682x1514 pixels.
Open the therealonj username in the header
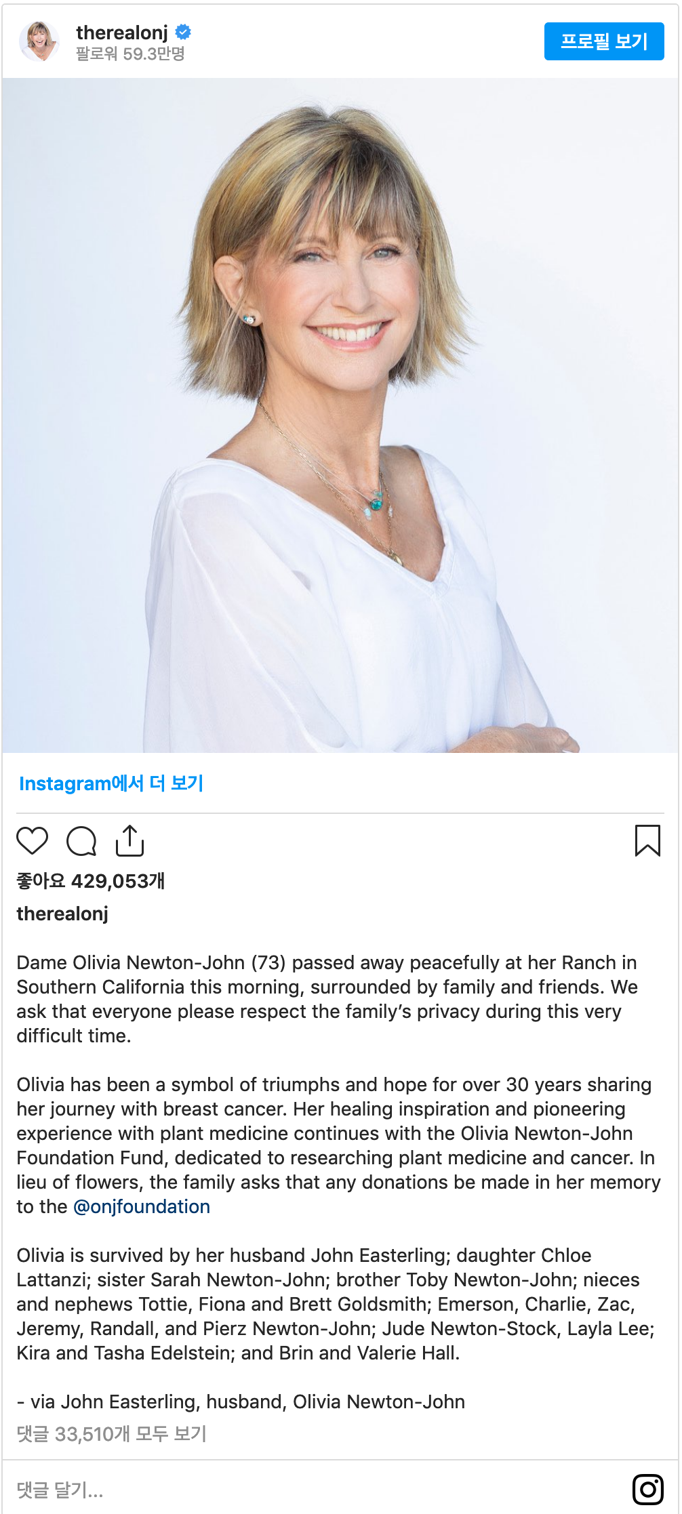(122, 32)
